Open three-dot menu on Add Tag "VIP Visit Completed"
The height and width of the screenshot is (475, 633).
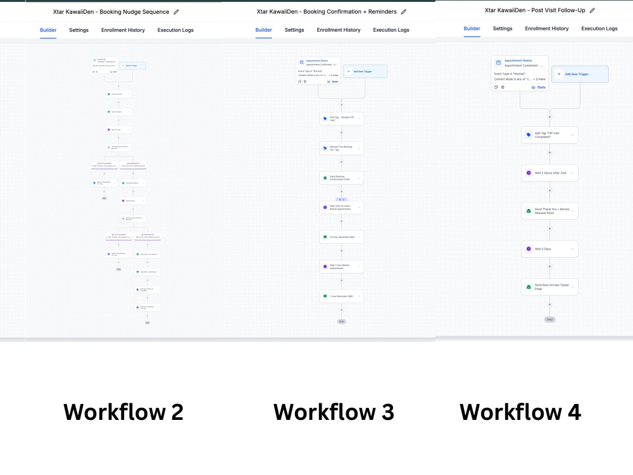[572, 135]
